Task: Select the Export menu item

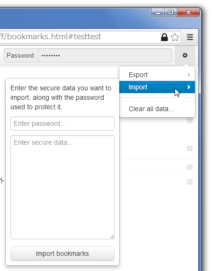Action: point(157,75)
